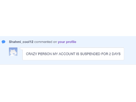Click the cat face inside the avatar
136x102 pixels.
pyautogui.click(x=13, y=52)
